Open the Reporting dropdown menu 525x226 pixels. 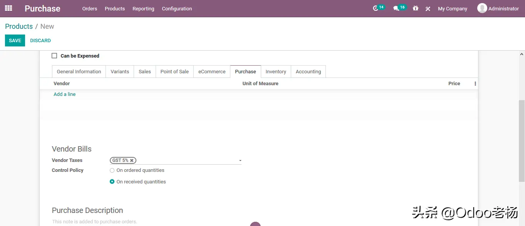tap(143, 8)
